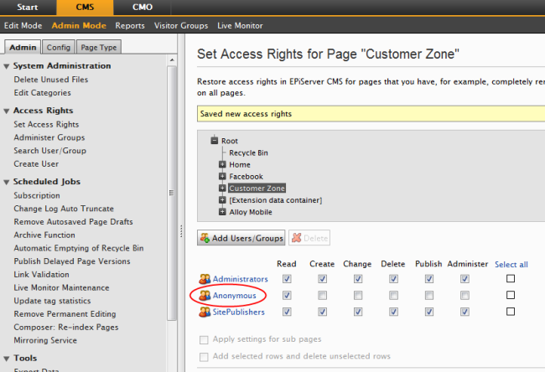Uncheck Read access for Administrators

tap(287, 279)
